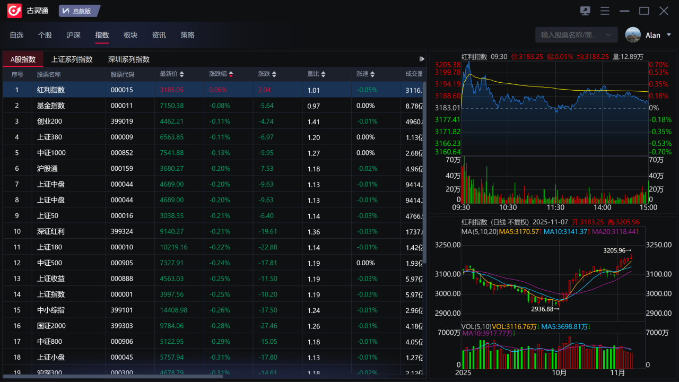679x382 pixels.
Task: Switch to the 上证系列指数 tab
Action: [72, 59]
